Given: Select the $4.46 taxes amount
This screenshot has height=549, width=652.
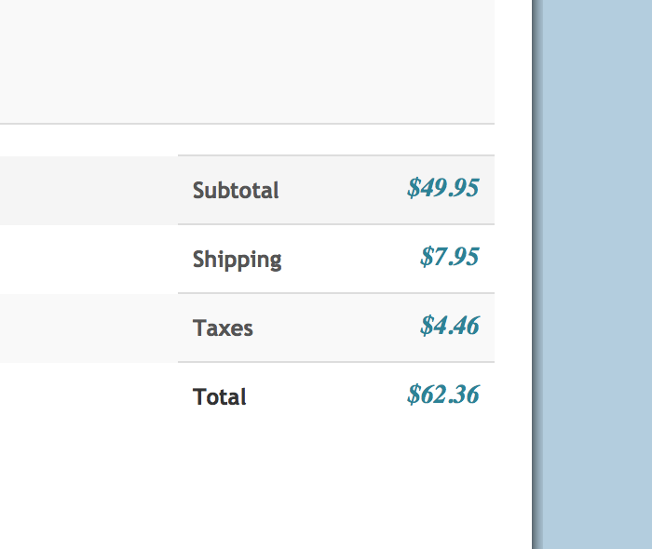Looking at the screenshot, I should [x=449, y=327].
